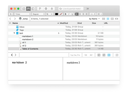Show hidden toolbar items via double chevron
This screenshot has height=96, width=128.
coord(88,9)
